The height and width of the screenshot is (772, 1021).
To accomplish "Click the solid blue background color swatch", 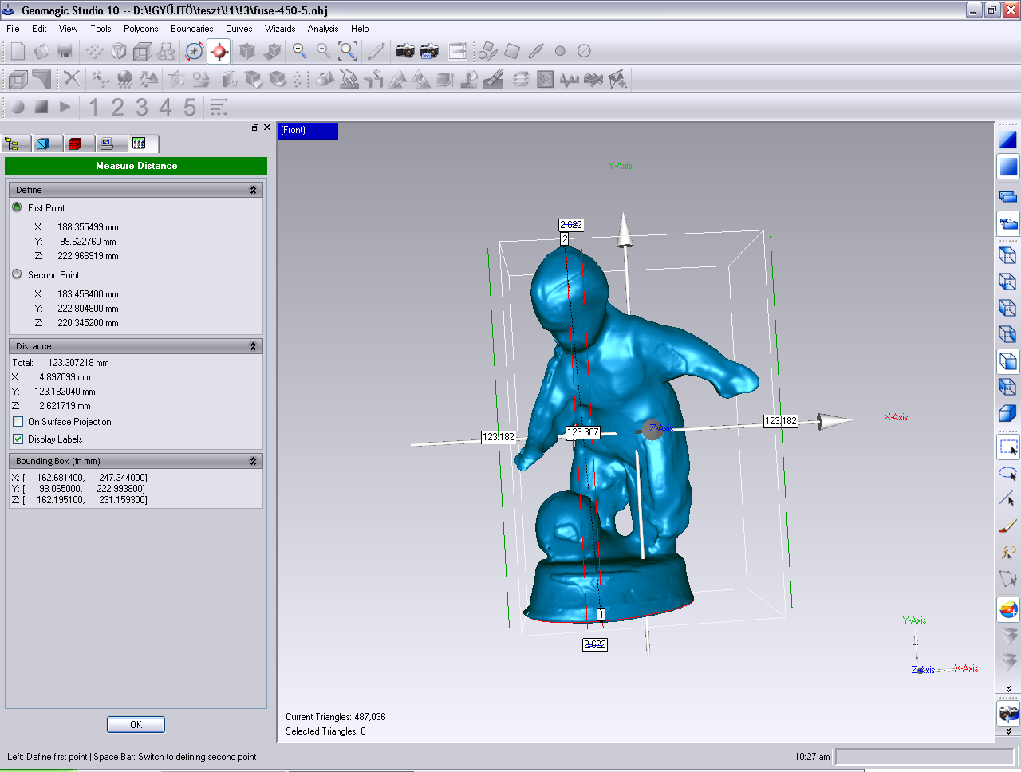I will (1008, 167).
